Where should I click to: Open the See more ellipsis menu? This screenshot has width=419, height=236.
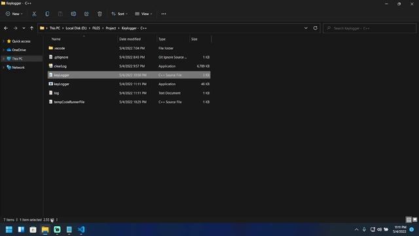164,14
